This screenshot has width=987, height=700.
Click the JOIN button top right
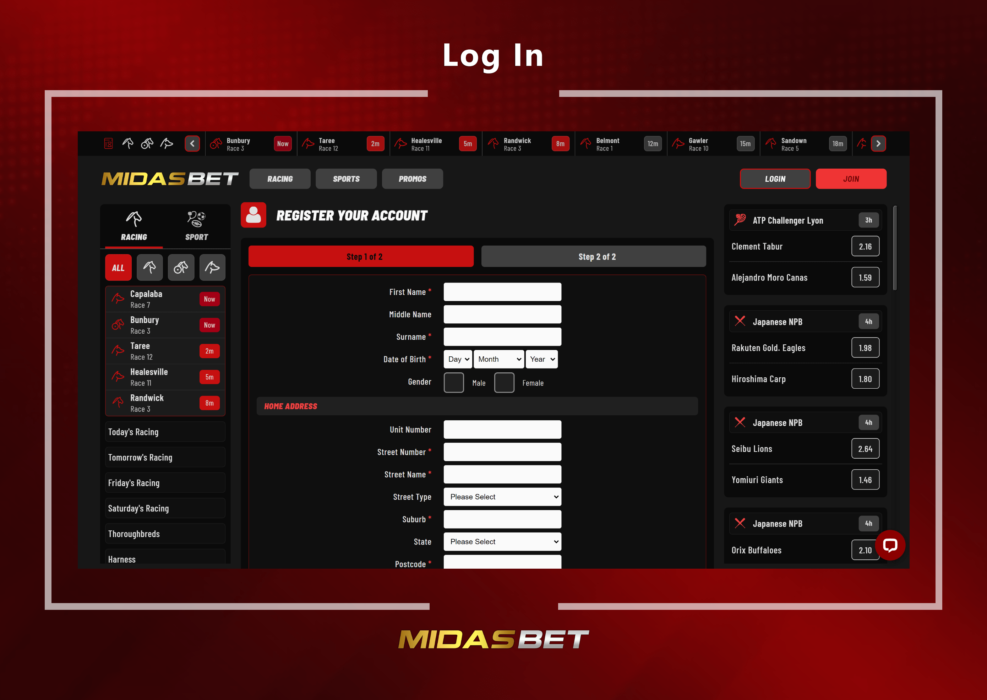click(851, 180)
